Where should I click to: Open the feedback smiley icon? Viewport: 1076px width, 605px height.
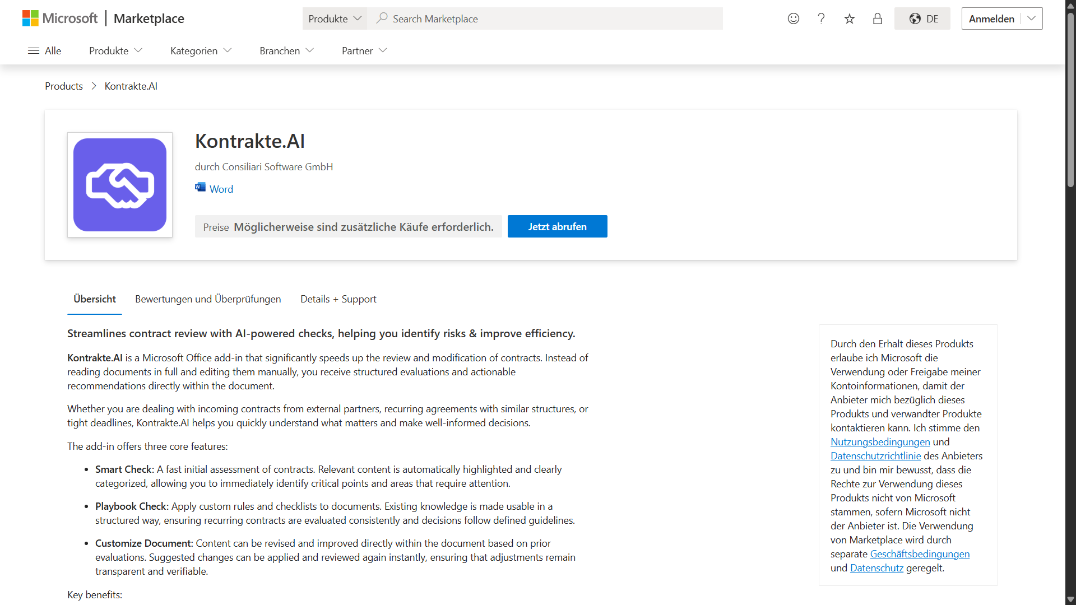click(794, 18)
